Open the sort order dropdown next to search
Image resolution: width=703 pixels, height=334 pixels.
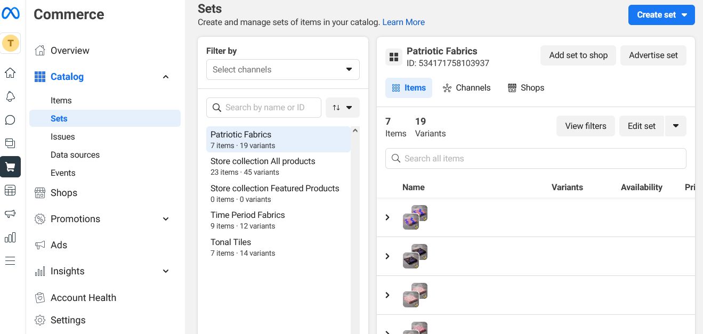point(343,108)
